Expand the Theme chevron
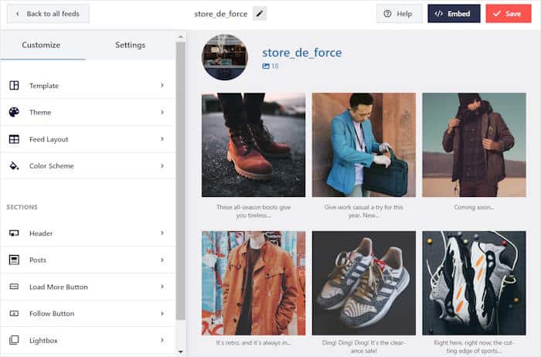The width and height of the screenshot is (541, 357). (x=162, y=112)
